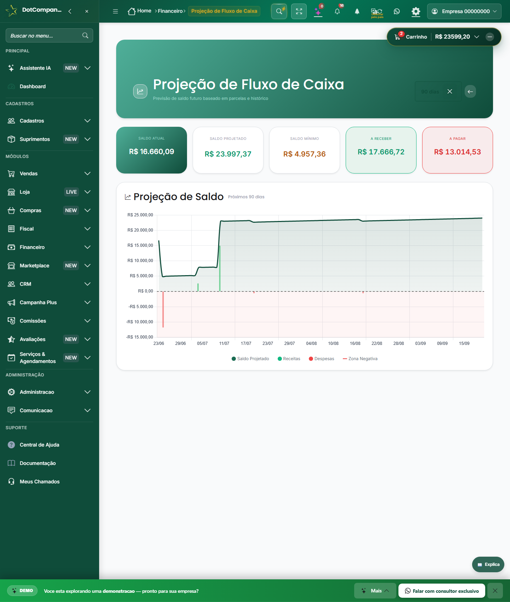Go back using the left arrow button
This screenshot has height=602, width=510.
pyautogui.click(x=470, y=91)
